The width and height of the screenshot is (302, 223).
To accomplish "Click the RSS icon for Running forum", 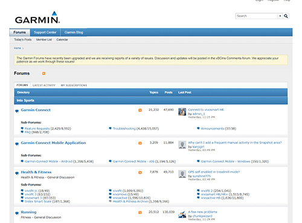I will tap(140, 212).
